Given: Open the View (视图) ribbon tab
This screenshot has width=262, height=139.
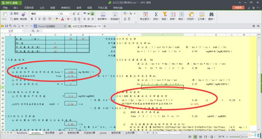Looking at the screenshot, I should [x=89, y=8].
